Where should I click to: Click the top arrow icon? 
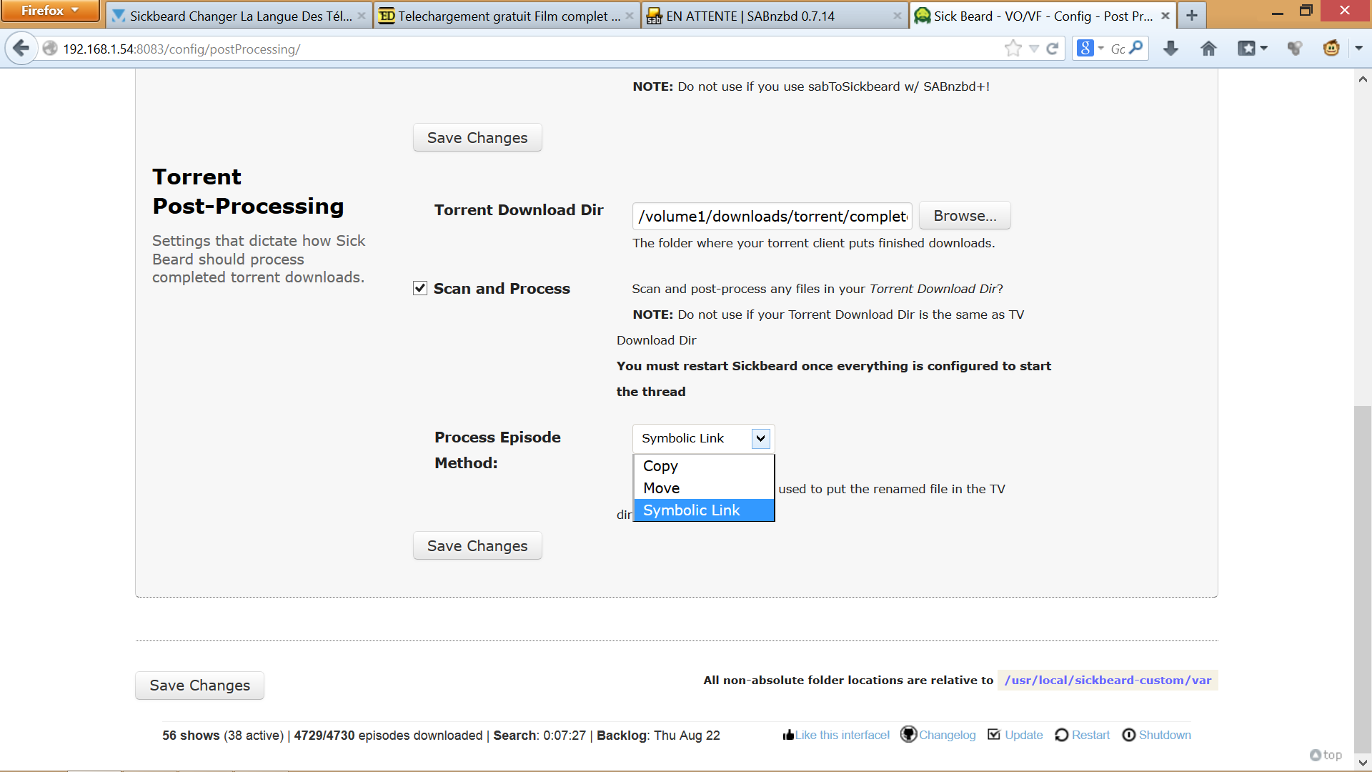1315,755
